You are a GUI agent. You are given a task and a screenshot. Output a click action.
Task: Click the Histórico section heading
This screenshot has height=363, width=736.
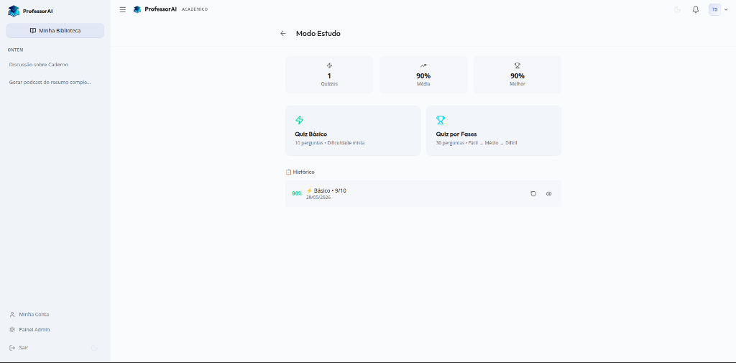click(300, 172)
